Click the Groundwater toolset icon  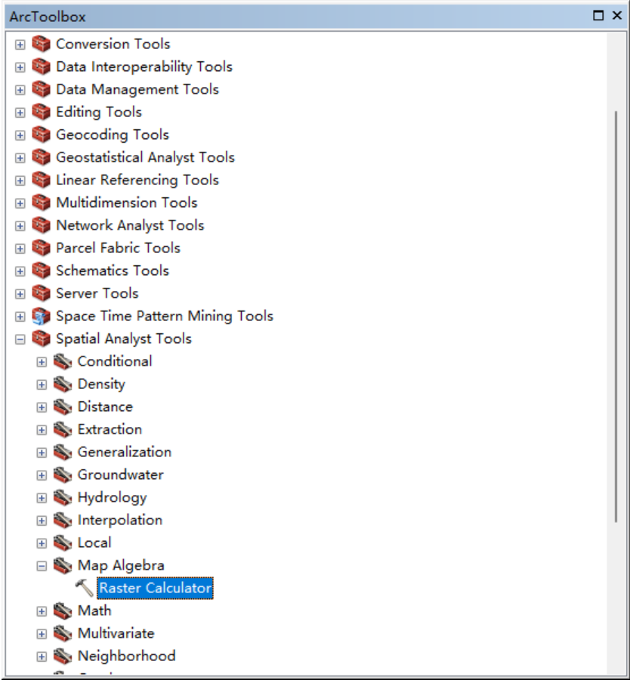pyautogui.click(x=63, y=474)
